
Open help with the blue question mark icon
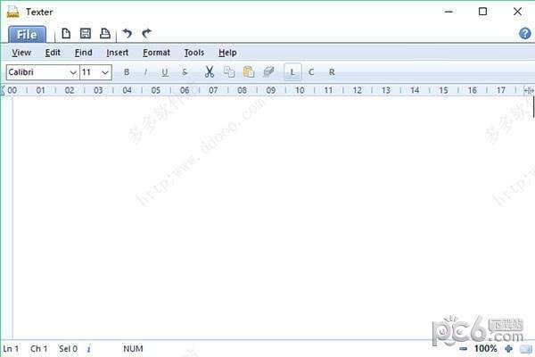(x=525, y=34)
